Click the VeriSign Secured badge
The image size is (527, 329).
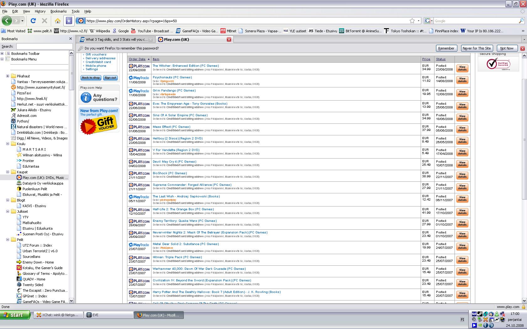[x=498, y=64]
